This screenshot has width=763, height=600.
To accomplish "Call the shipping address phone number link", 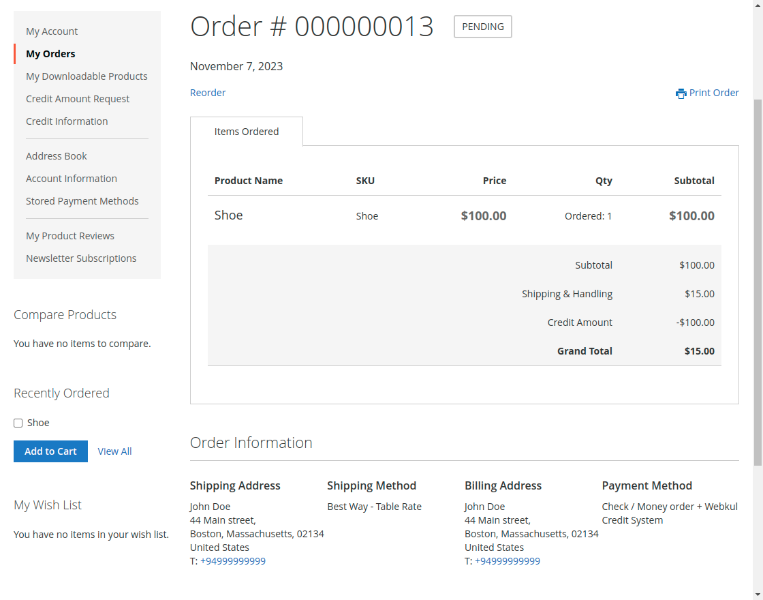I will 233,560.
